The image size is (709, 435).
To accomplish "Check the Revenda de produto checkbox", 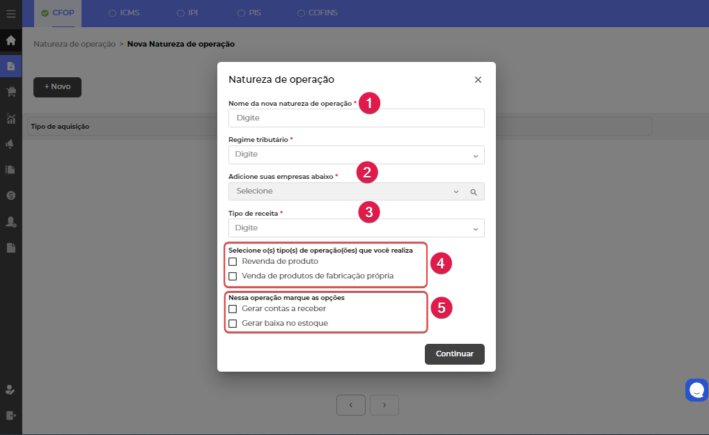I will pos(233,262).
